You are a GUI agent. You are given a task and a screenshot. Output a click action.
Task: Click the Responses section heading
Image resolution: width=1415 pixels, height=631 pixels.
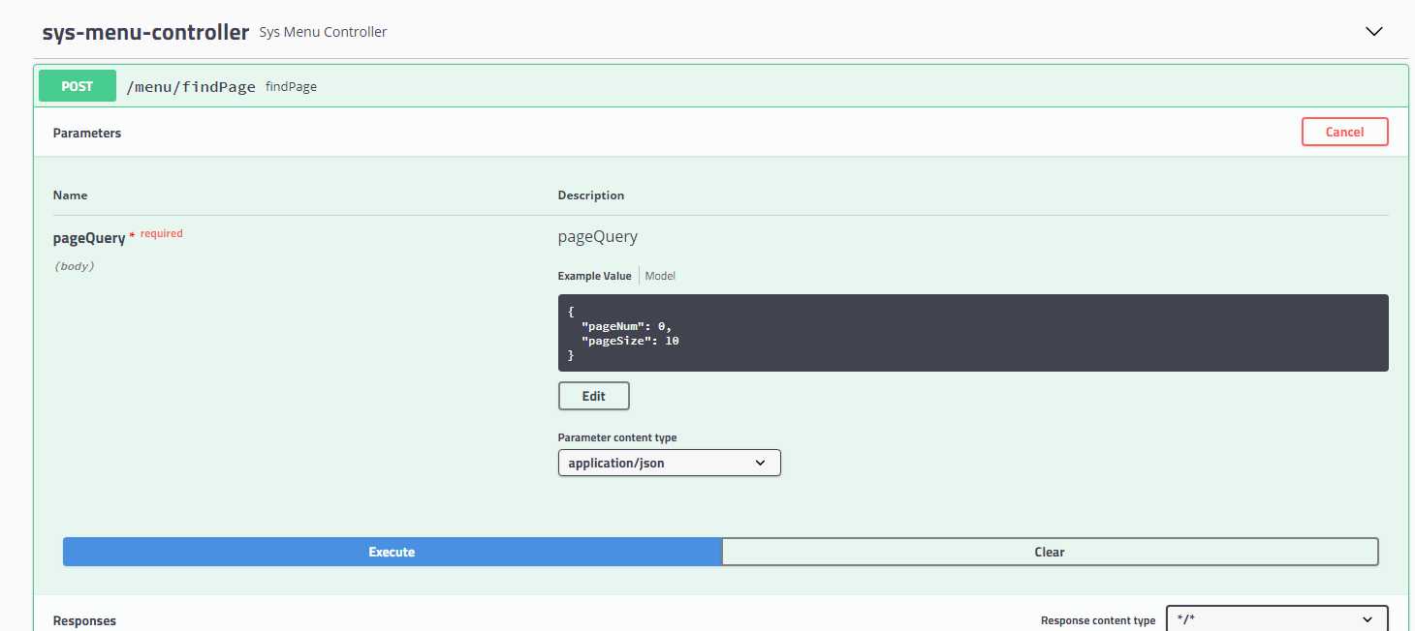(x=84, y=620)
